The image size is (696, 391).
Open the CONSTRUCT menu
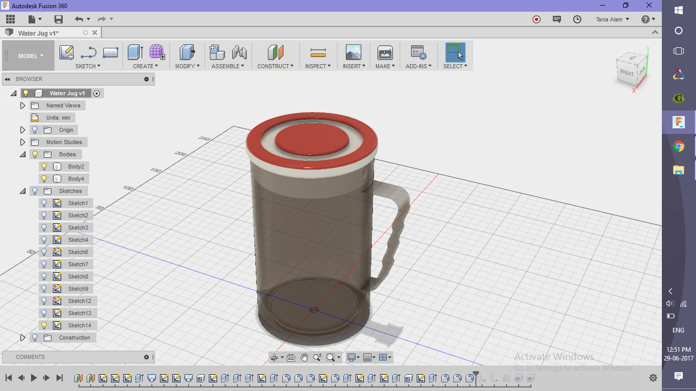coord(275,66)
